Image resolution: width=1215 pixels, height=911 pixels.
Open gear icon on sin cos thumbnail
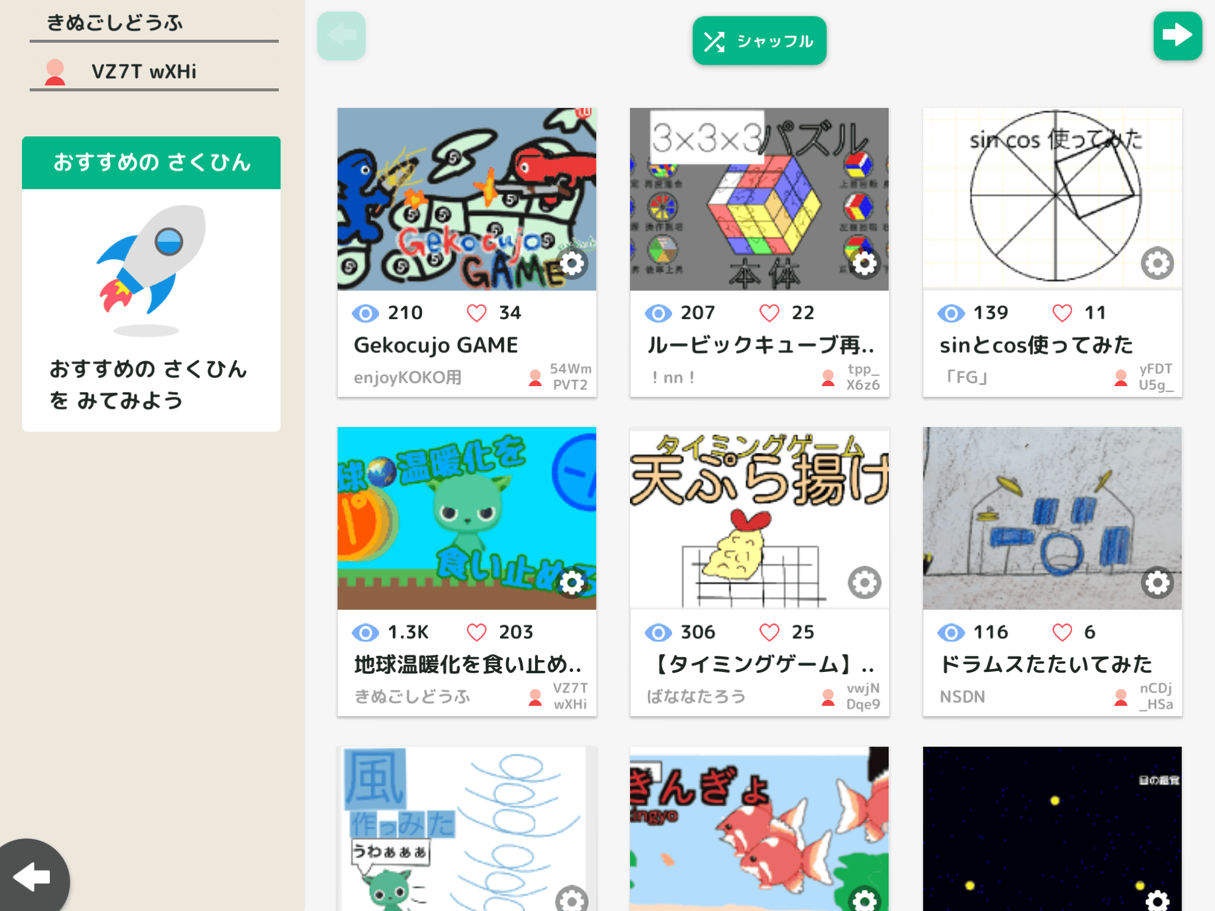click(1157, 263)
